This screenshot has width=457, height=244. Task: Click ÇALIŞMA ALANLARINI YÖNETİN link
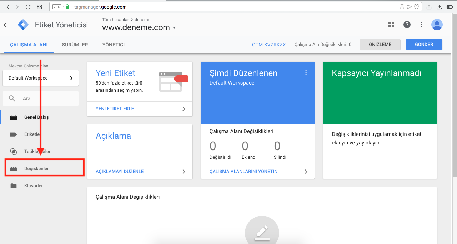pyautogui.click(x=243, y=172)
